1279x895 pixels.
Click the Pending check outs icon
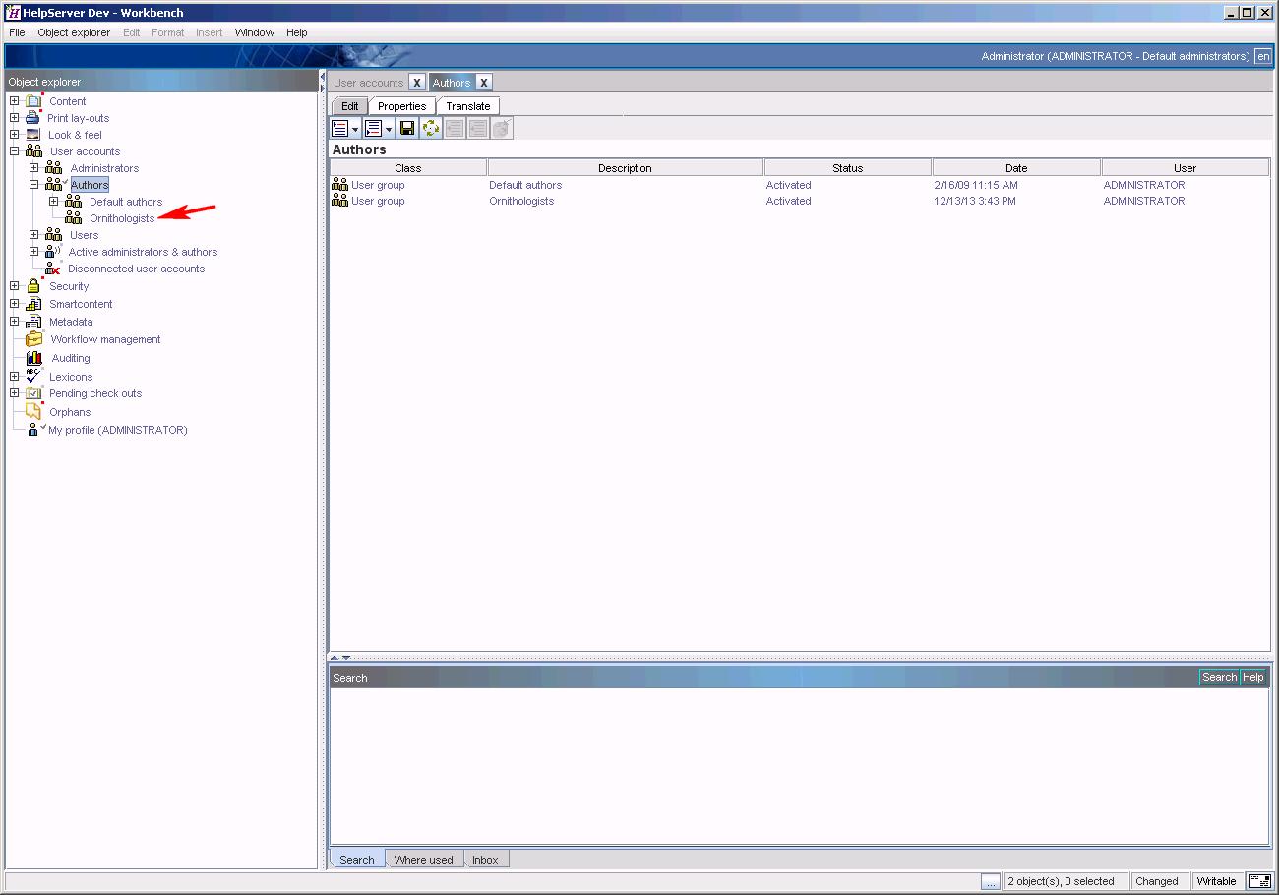coord(33,393)
